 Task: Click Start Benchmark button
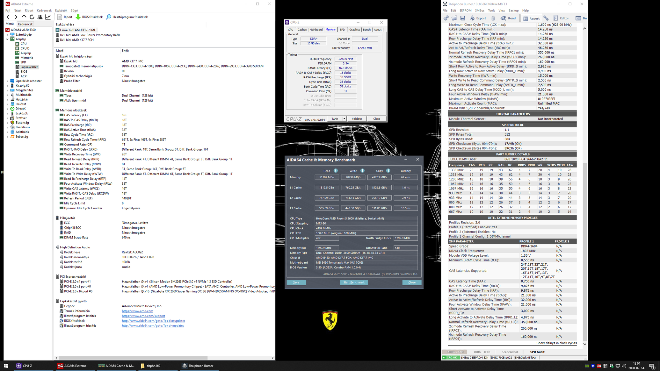click(354, 282)
